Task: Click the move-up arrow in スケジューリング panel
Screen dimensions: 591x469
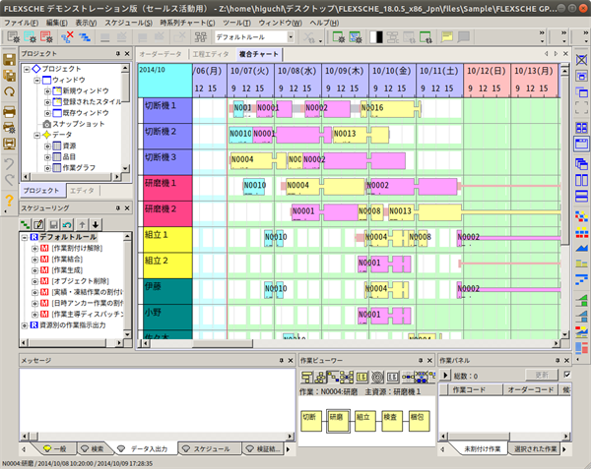Action: coord(82,224)
